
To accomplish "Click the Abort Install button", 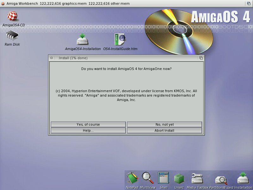I will point(164,130).
